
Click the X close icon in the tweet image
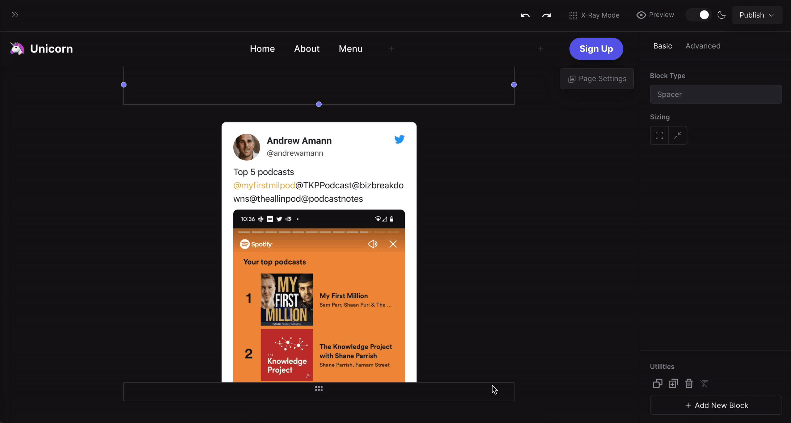(393, 244)
